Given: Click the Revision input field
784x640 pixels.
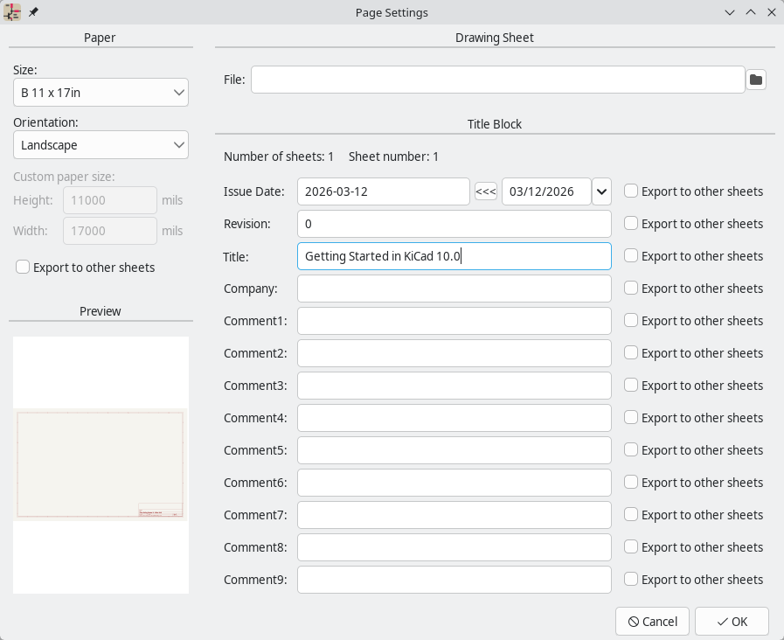Looking at the screenshot, I should coord(454,224).
